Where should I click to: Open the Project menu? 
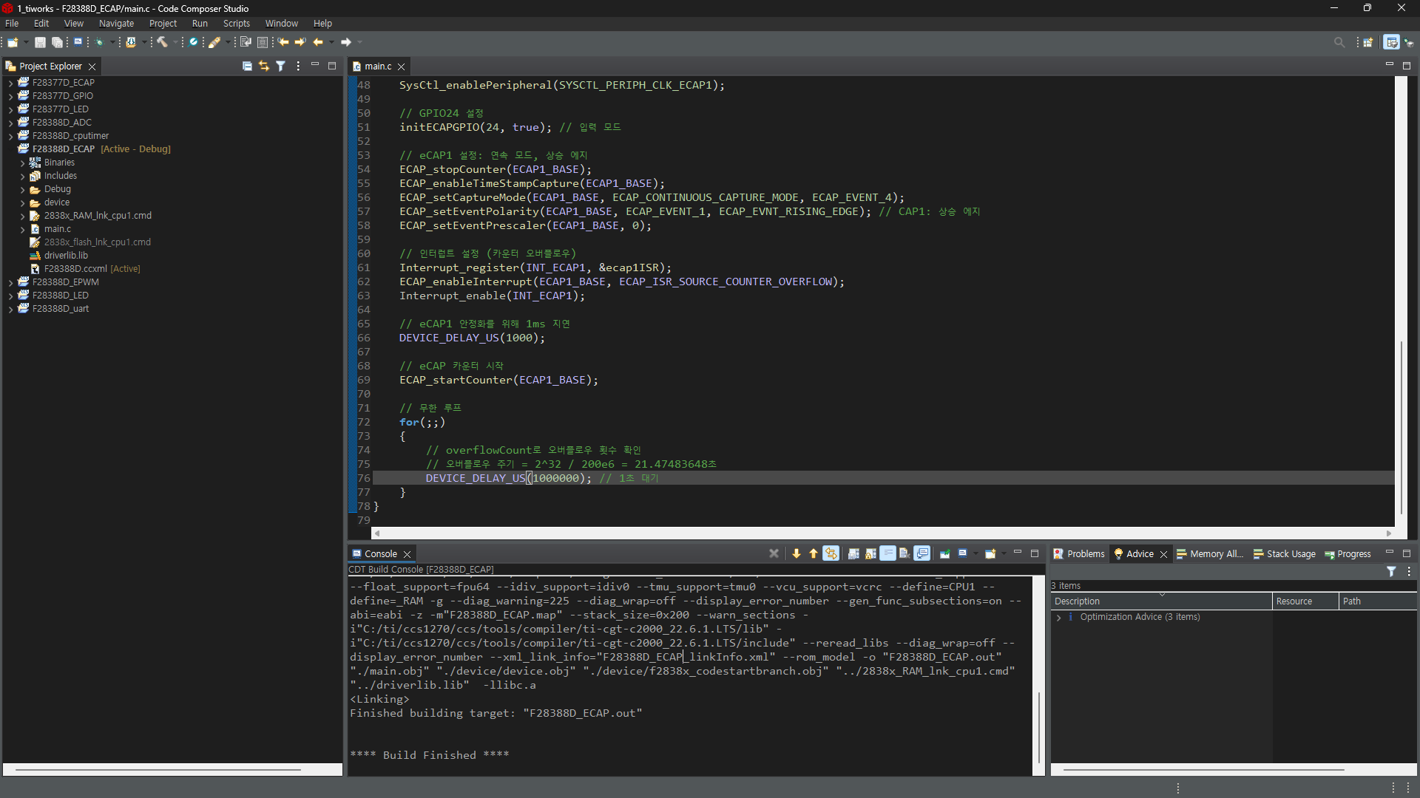click(163, 24)
